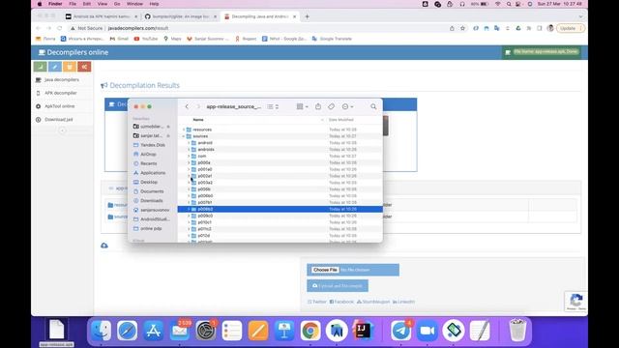Select the p001a0 folder row

click(x=280, y=169)
